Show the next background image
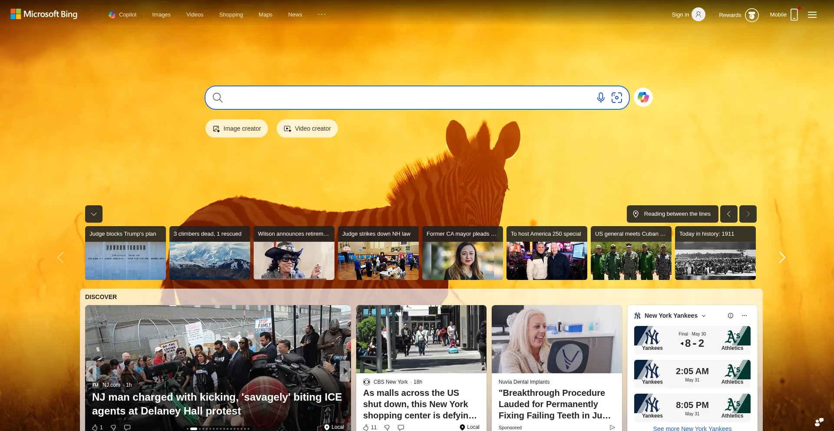Viewport: 834px width, 431px height. coord(748,214)
